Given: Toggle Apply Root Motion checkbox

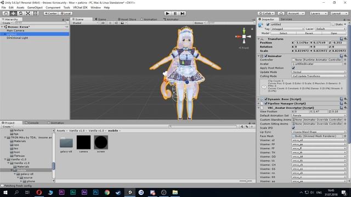Looking at the screenshot, I should pyautogui.click(x=293, y=68).
